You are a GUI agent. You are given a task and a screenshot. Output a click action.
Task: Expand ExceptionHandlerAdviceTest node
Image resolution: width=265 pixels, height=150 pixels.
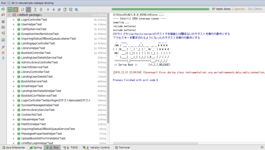point(14,34)
